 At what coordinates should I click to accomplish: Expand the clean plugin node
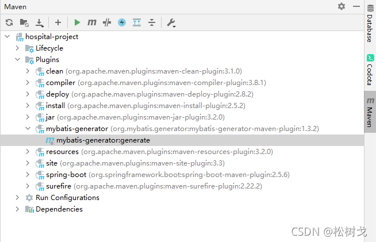tap(28, 71)
